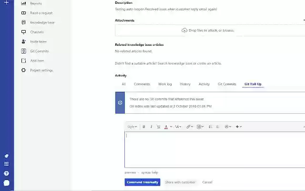The image size is (305, 191).
Task: Open the user profile avatar
Action: coord(6,183)
